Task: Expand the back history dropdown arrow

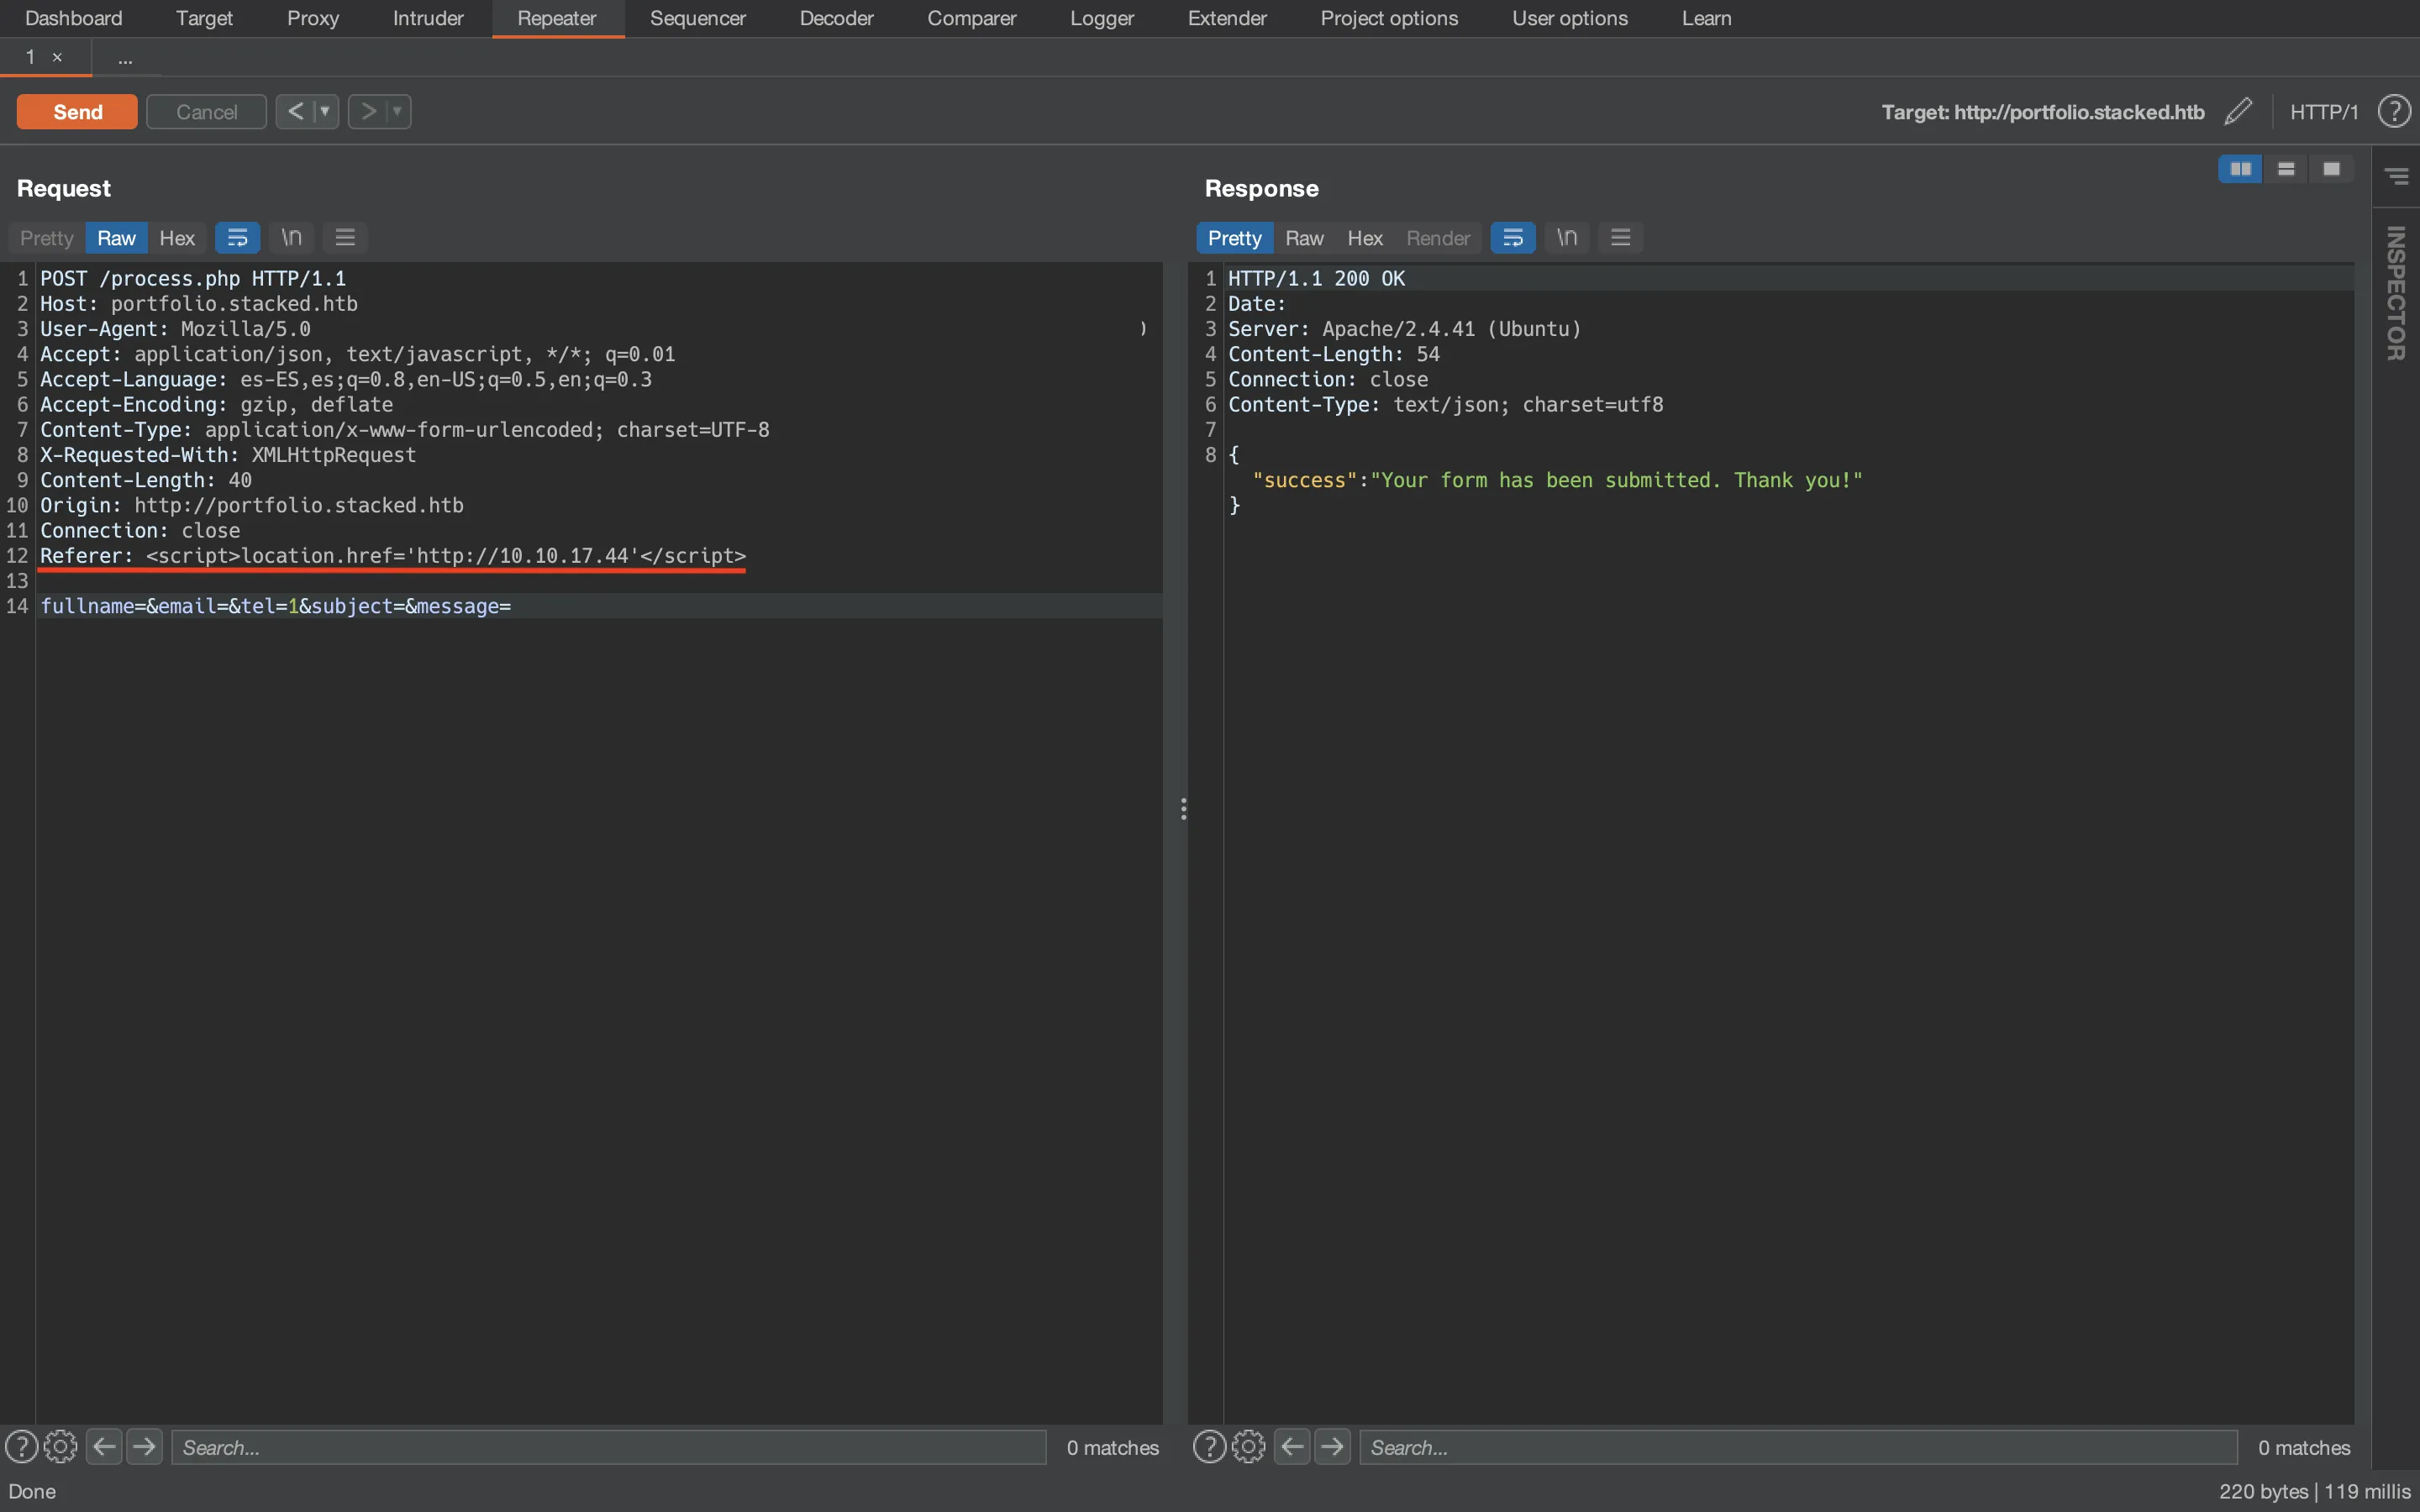Action: 325,111
